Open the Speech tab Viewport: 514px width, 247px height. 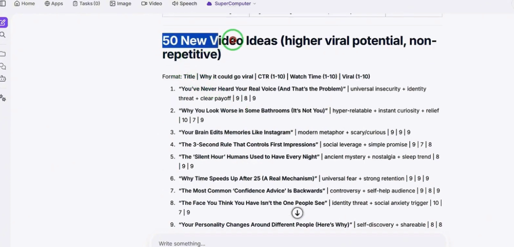click(185, 4)
